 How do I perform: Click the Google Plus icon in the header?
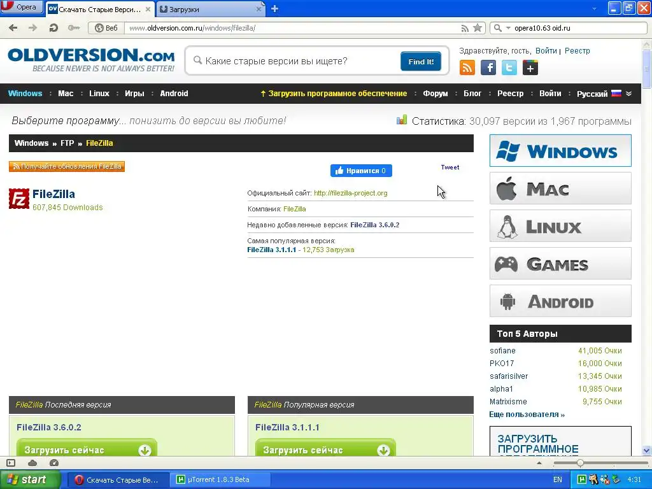(x=530, y=67)
